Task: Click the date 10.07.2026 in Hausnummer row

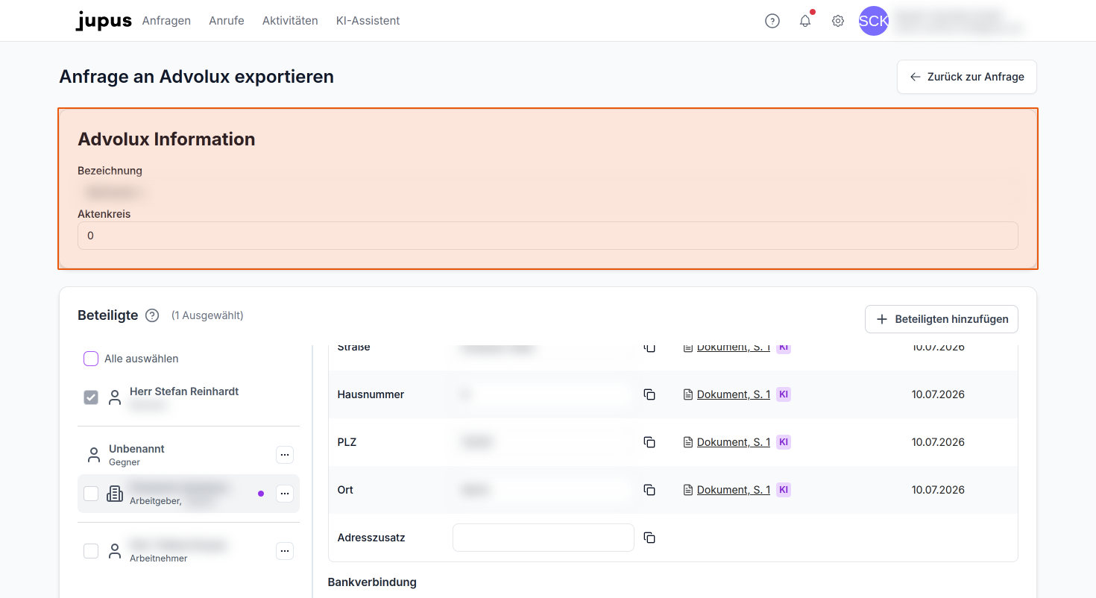Action: tap(938, 394)
